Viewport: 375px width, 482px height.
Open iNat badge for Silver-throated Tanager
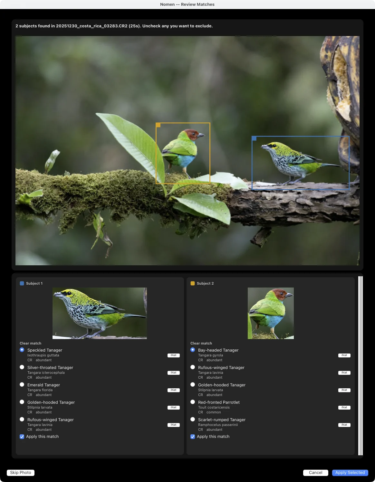174,373
